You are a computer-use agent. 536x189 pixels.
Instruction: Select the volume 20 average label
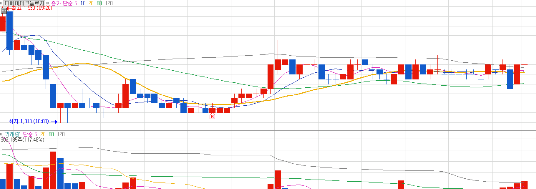(43, 134)
